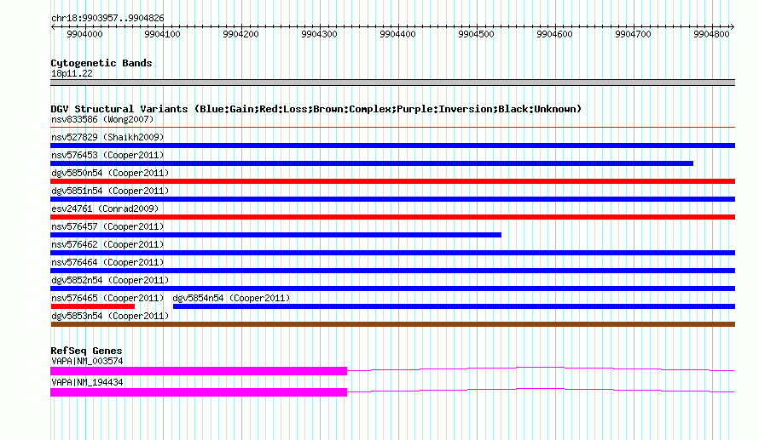
Task: Click the blue dgv5851n54 gain bar
Action: click(392, 199)
